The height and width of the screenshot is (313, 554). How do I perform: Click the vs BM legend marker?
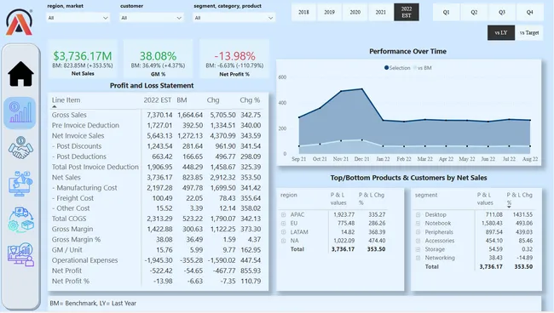pyautogui.click(x=415, y=68)
